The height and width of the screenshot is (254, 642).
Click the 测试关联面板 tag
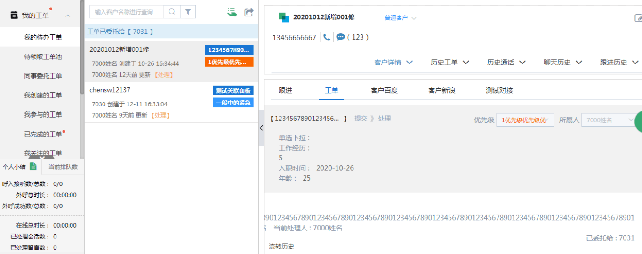233,90
